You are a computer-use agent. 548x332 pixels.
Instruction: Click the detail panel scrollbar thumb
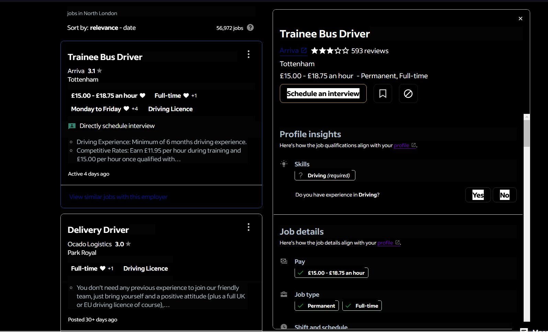coord(527,133)
